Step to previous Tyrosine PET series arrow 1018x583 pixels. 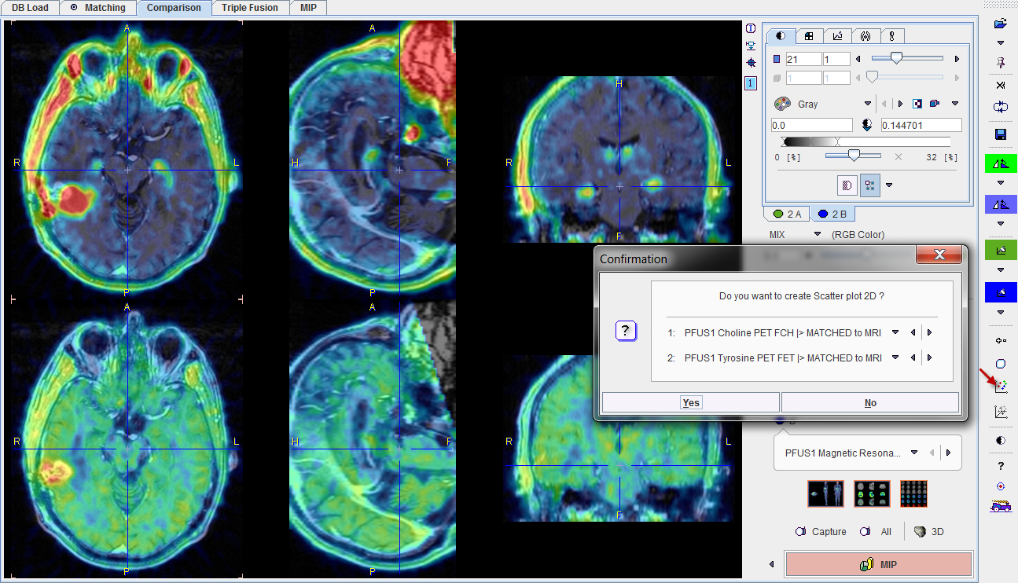913,357
